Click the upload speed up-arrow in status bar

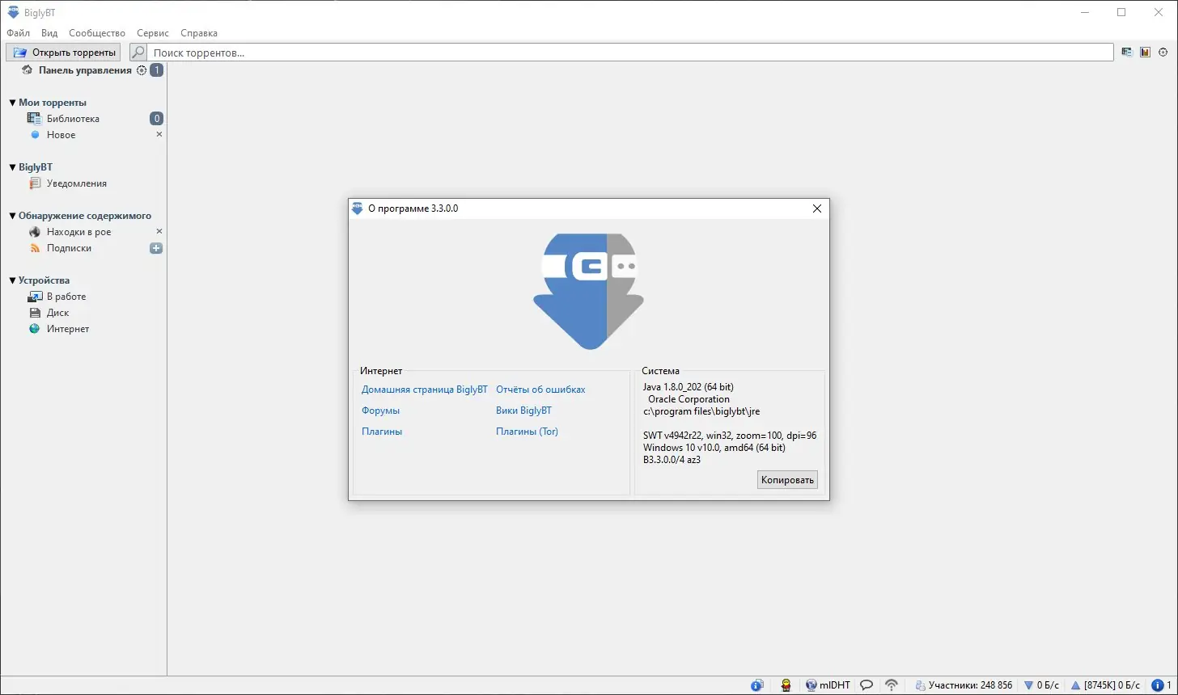click(1076, 685)
